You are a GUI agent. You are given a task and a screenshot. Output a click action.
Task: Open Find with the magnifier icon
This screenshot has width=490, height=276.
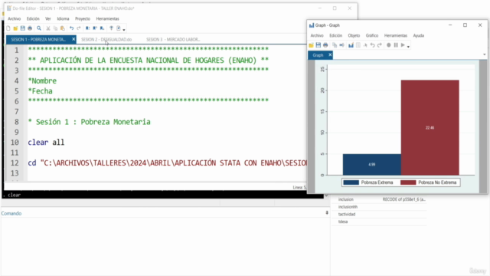[x=39, y=28]
